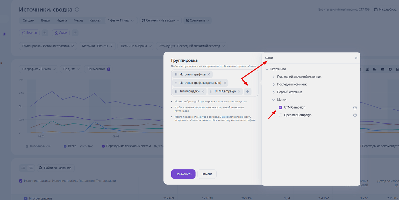Click the 'Отмена' button
The height and width of the screenshot is (200, 399).
(207, 174)
